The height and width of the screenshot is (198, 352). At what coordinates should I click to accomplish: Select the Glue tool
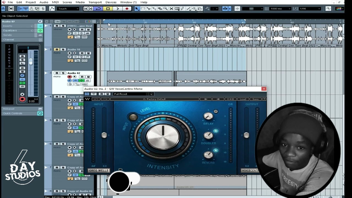(x=154, y=9)
